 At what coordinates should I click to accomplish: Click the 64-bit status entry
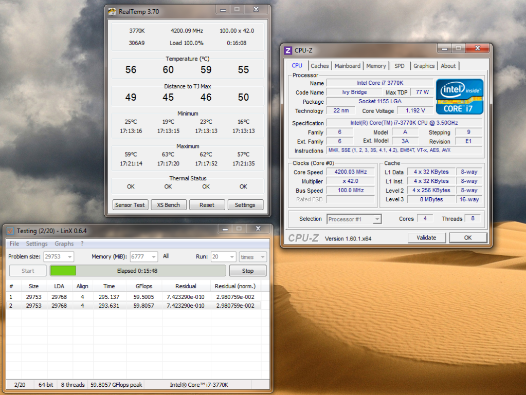46,385
